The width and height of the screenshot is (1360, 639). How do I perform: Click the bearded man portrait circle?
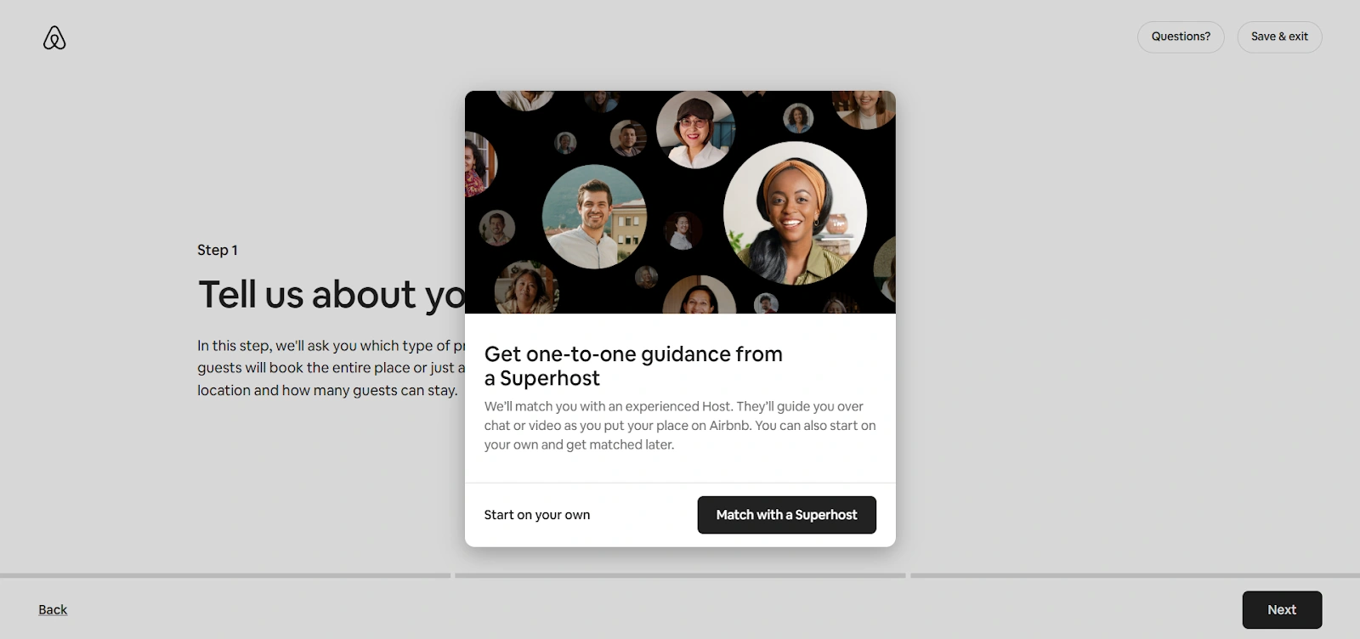(x=594, y=217)
